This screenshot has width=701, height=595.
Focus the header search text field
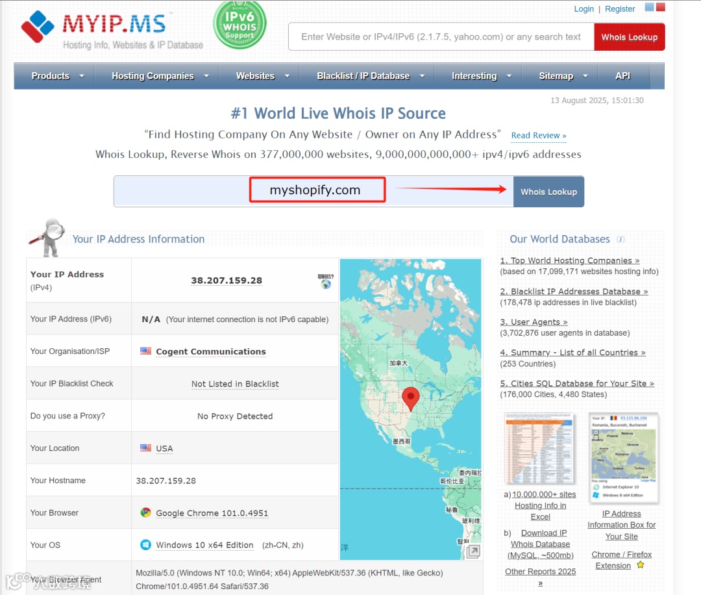441,36
